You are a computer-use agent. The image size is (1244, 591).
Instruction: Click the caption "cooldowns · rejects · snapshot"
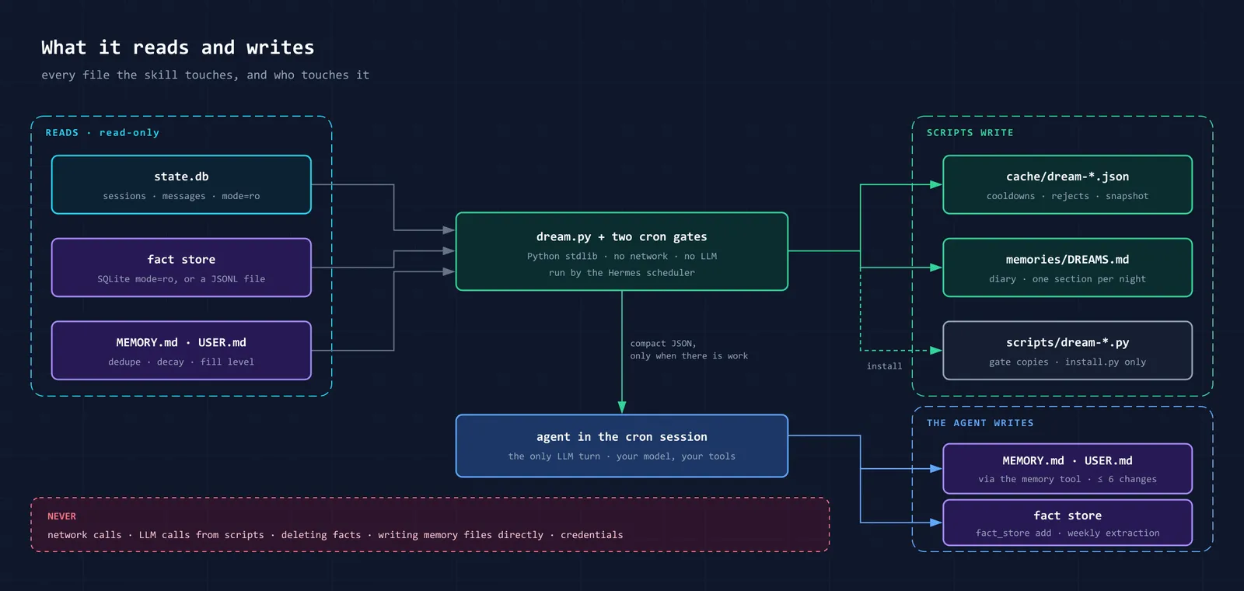[x=1068, y=196]
